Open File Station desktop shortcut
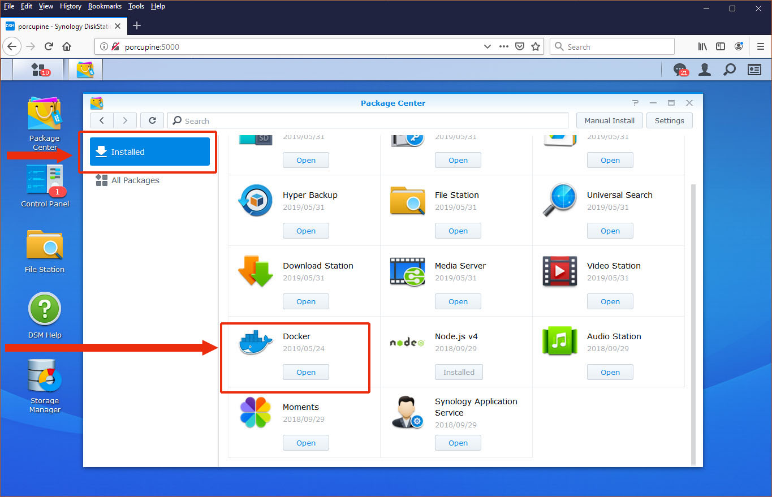The width and height of the screenshot is (772, 497). point(45,250)
